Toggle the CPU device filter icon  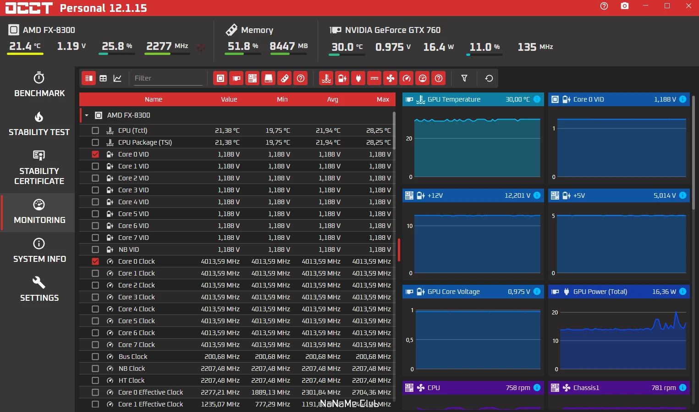pos(220,78)
